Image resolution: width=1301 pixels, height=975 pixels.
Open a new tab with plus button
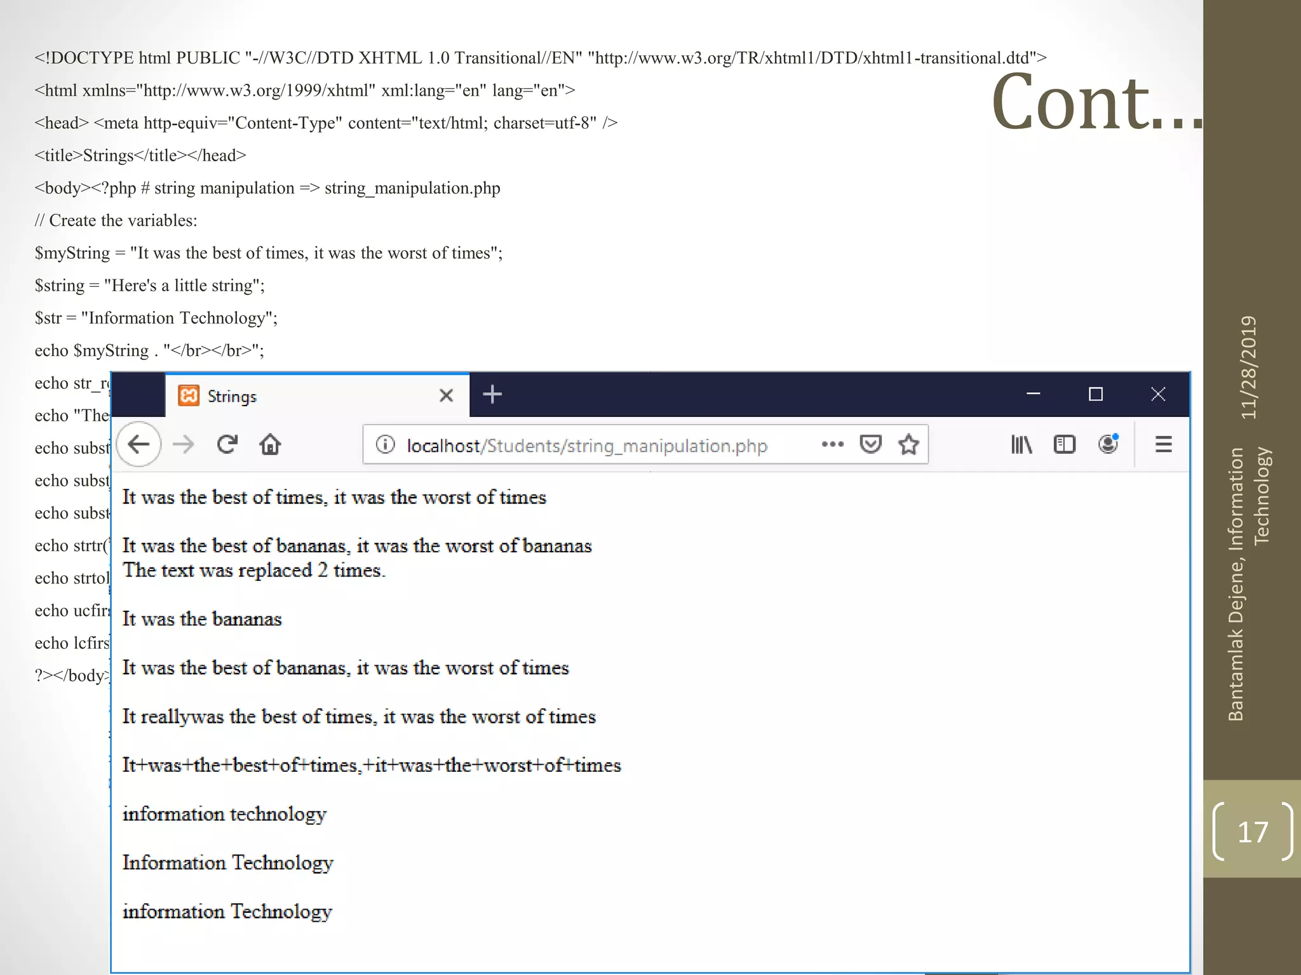(492, 394)
